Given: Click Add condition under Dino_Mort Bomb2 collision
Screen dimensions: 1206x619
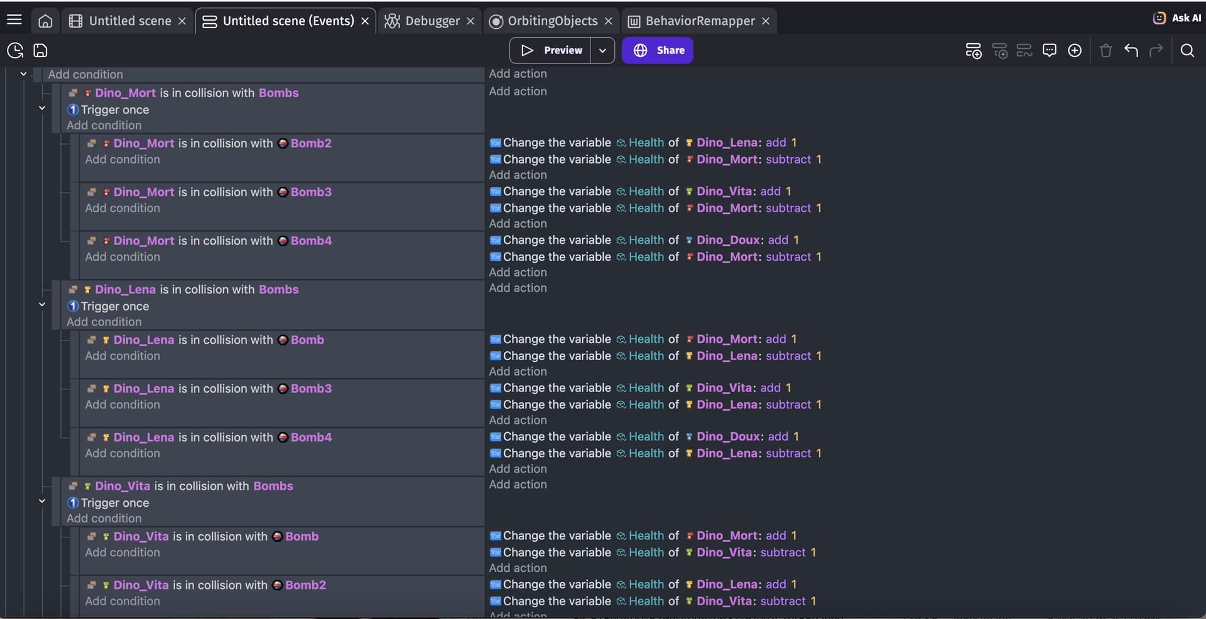Looking at the screenshot, I should [x=122, y=159].
